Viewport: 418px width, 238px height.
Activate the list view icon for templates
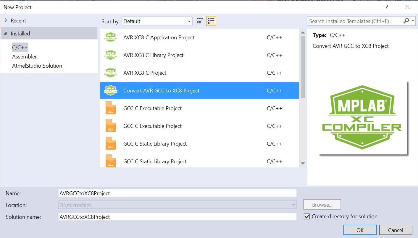[211, 21]
